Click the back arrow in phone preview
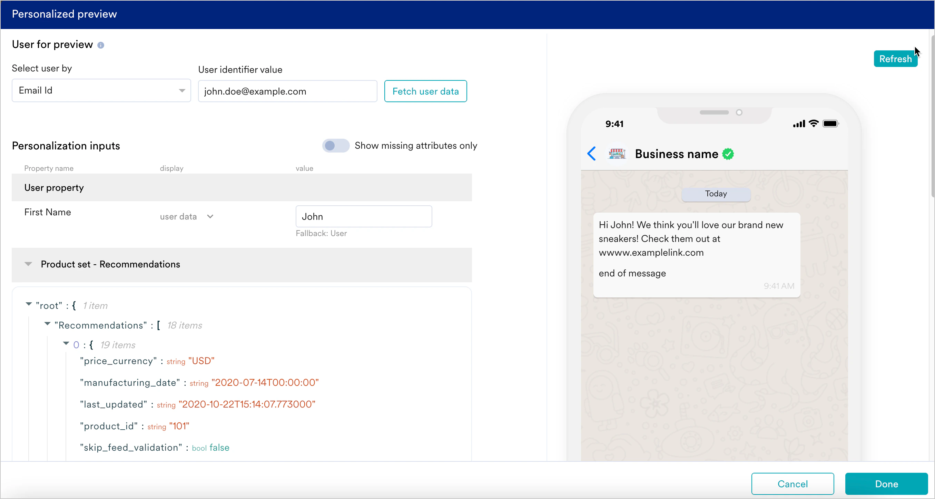This screenshot has width=935, height=499. click(x=592, y=154)
